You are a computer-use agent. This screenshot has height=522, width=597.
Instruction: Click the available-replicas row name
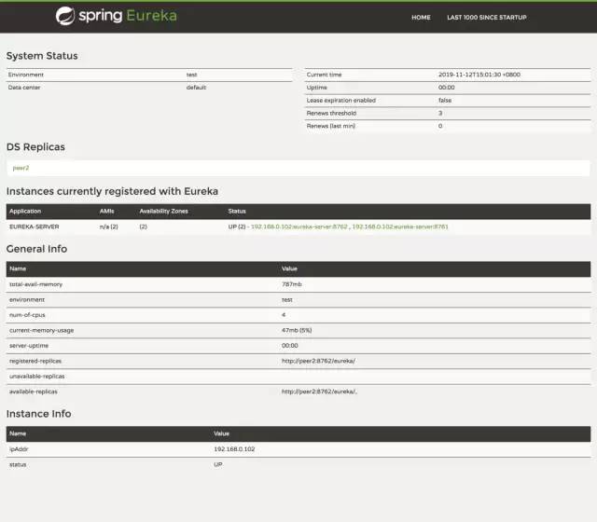(34, 391)
